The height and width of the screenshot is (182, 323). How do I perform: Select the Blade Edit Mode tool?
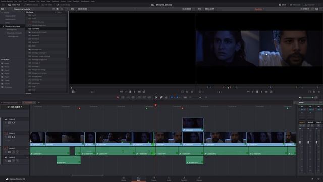point(133,97)
